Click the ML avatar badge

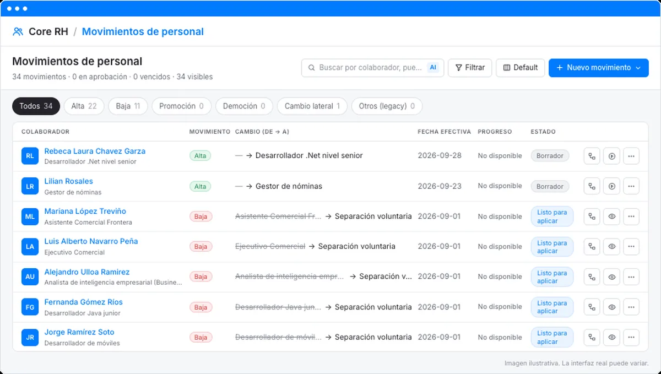tap(30, 216)
